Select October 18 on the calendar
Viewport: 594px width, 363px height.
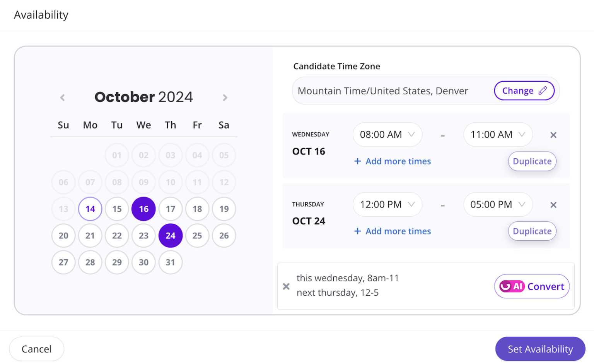tap(197, 209)
